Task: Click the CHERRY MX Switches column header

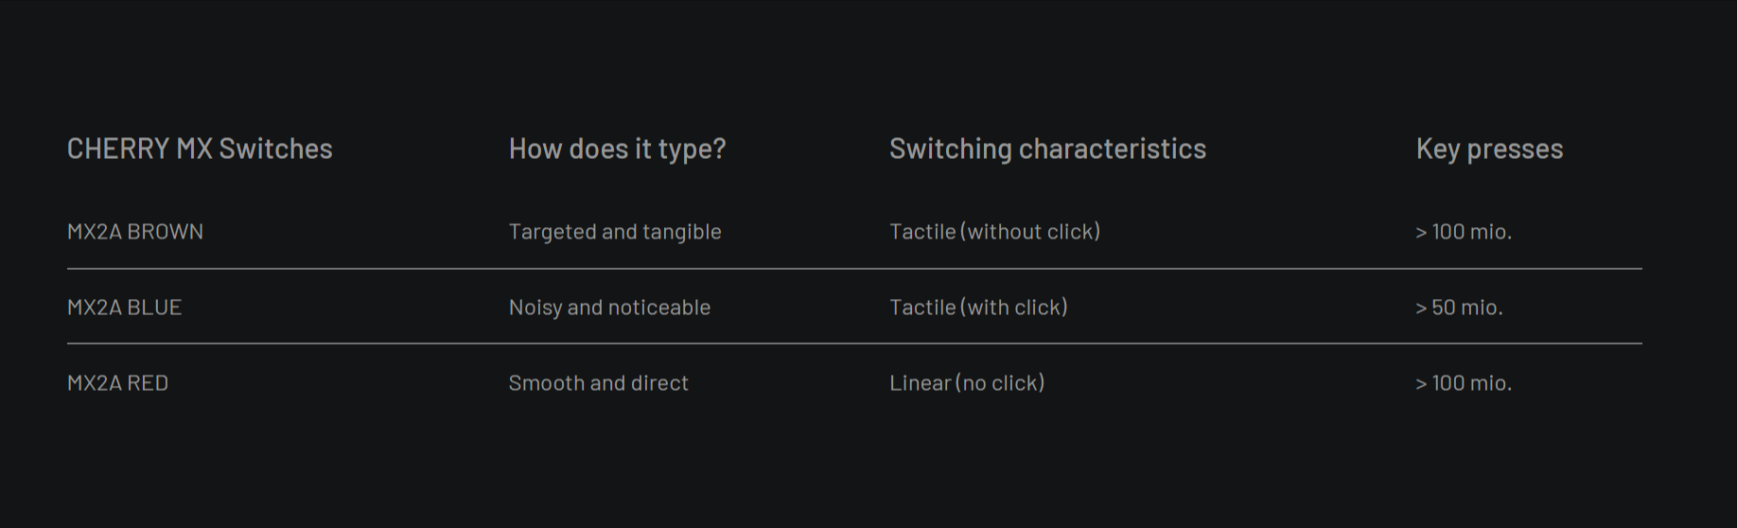Action: (x=200, y=149)
